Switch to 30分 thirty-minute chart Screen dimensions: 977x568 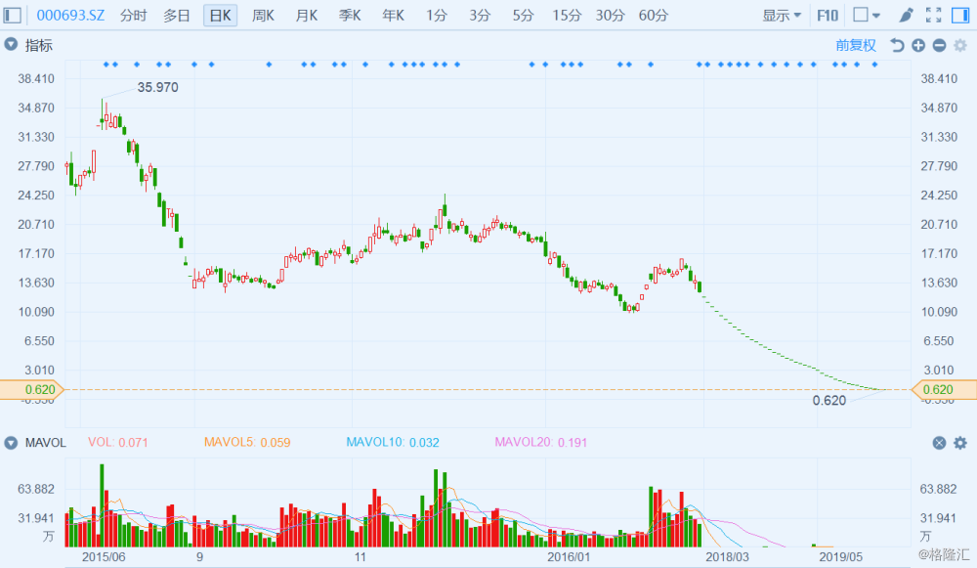tap(610, 15)
